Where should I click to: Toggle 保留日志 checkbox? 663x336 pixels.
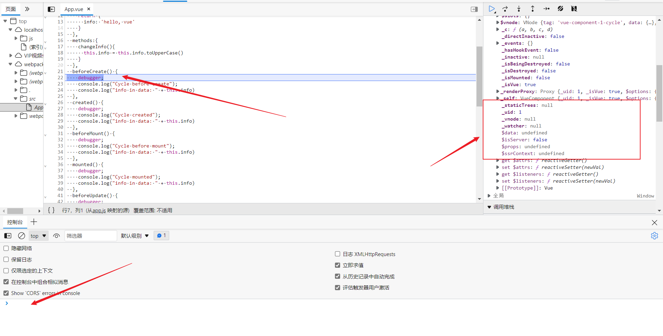(6, 259)
